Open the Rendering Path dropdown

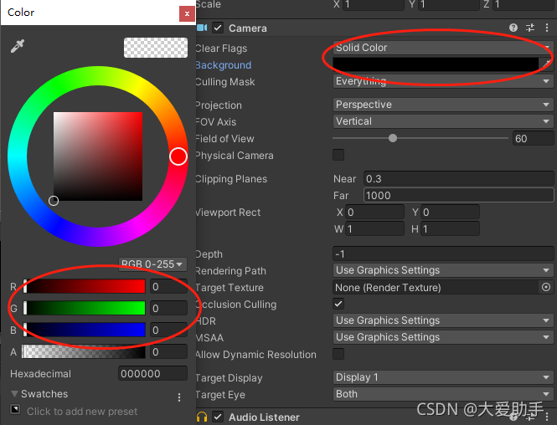(x=443, y=270)
